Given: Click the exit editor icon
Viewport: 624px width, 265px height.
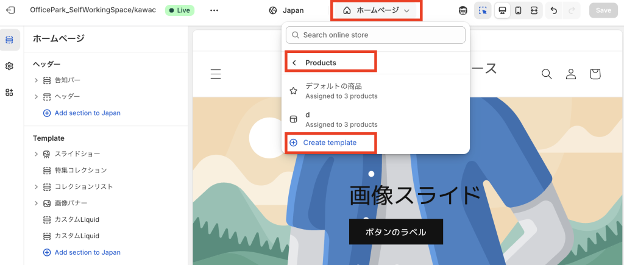Looking at the screenshot, I should (10, 10).
